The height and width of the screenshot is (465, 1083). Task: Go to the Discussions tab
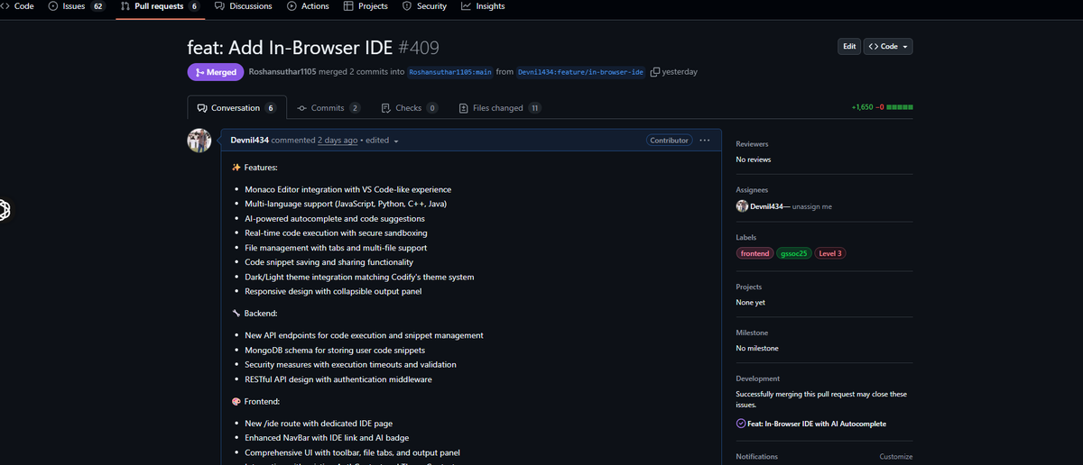click(x=244, y=6)
